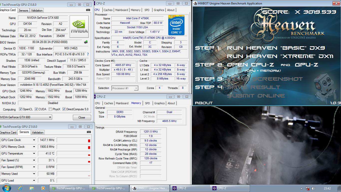
Task: Click the Close button in GPU-Z
Action: click(x=82, y=117)
